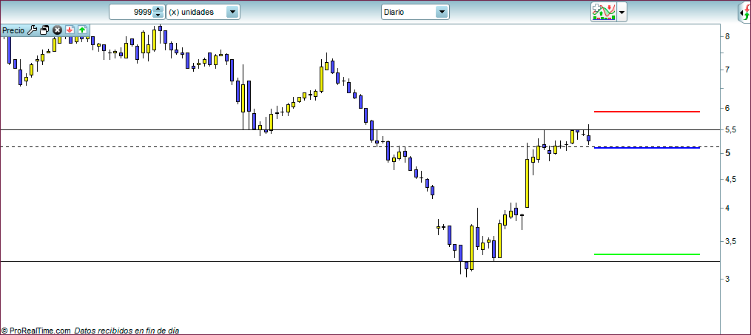Click the green up arrow icon

tap(82, 30)
